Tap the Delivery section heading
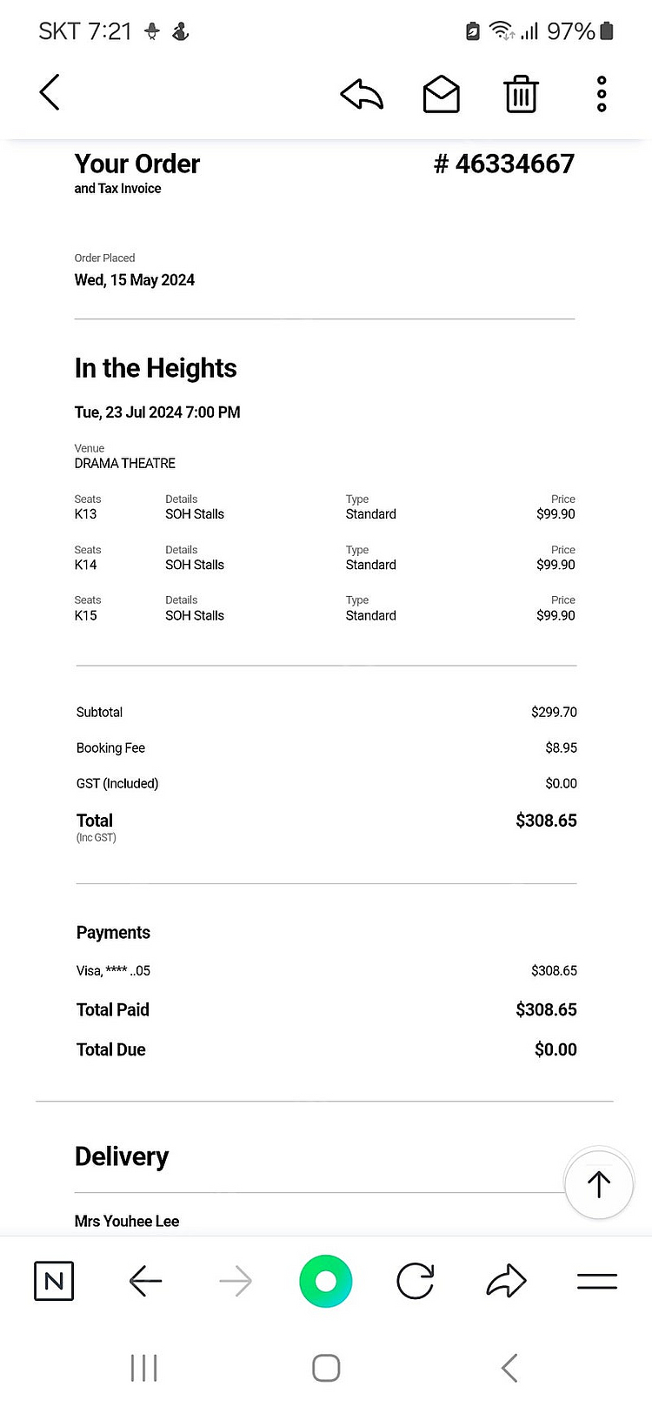 [122, 1156]
